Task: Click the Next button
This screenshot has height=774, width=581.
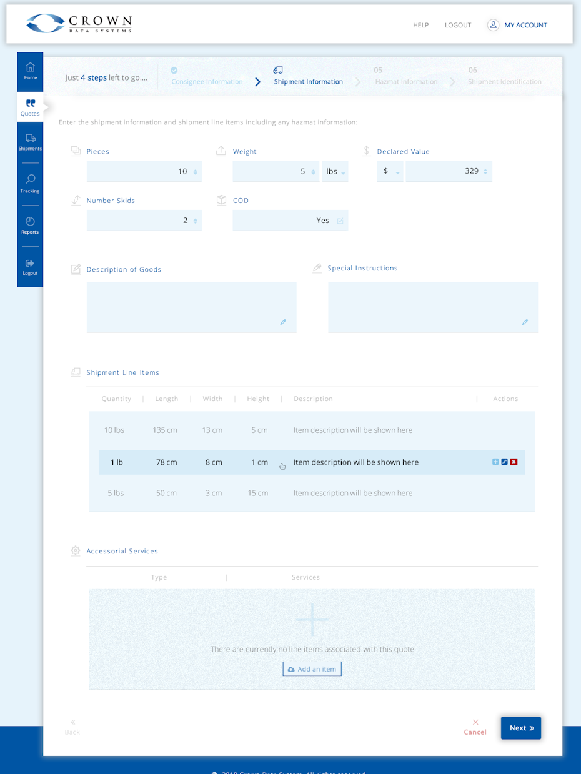Action: [520, 728]
